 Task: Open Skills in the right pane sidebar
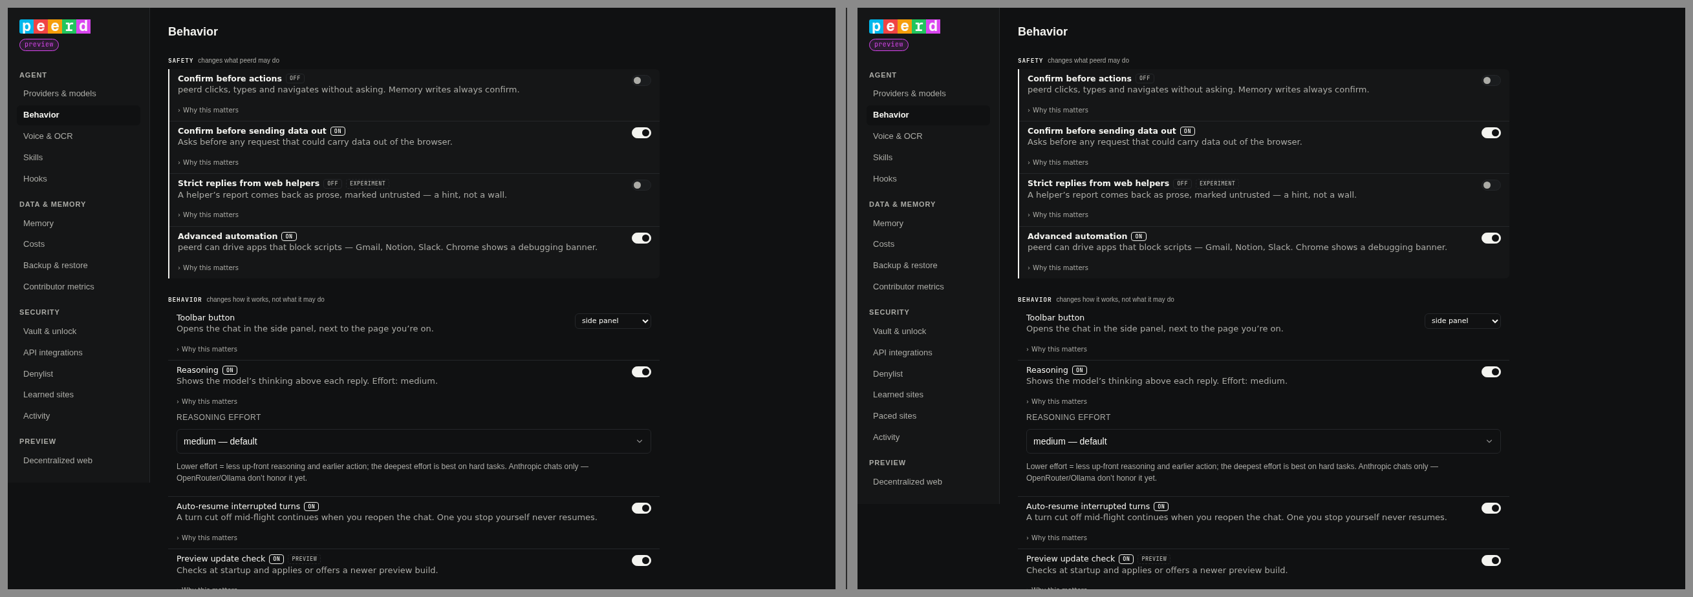coord(928,158)
